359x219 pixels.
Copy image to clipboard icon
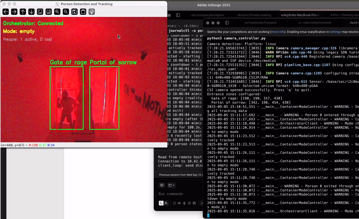point(83,12)
